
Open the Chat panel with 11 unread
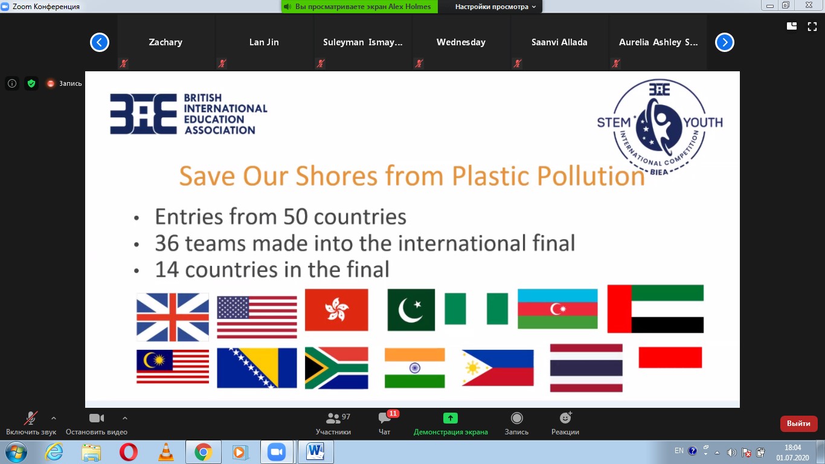[384, 418]
